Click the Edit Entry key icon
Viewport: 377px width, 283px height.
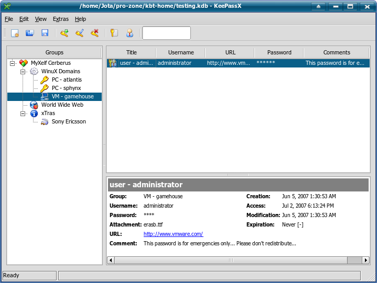(x=80, y=33)
